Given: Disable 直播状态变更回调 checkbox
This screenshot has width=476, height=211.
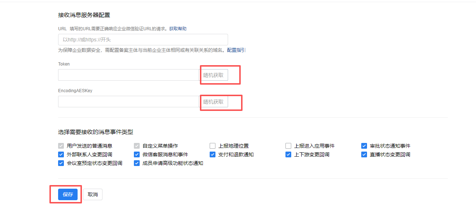Looking at the screenshot, I should coord(364,154).
